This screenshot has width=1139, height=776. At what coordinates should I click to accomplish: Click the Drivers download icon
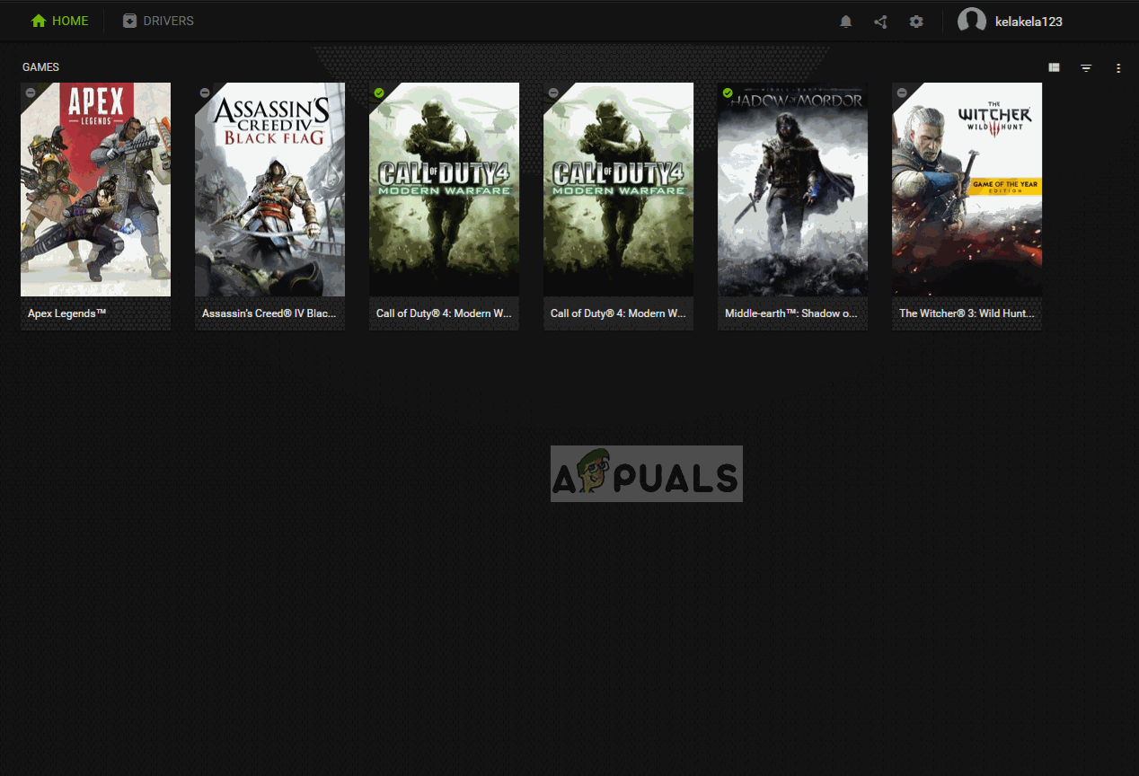(130, 21)
